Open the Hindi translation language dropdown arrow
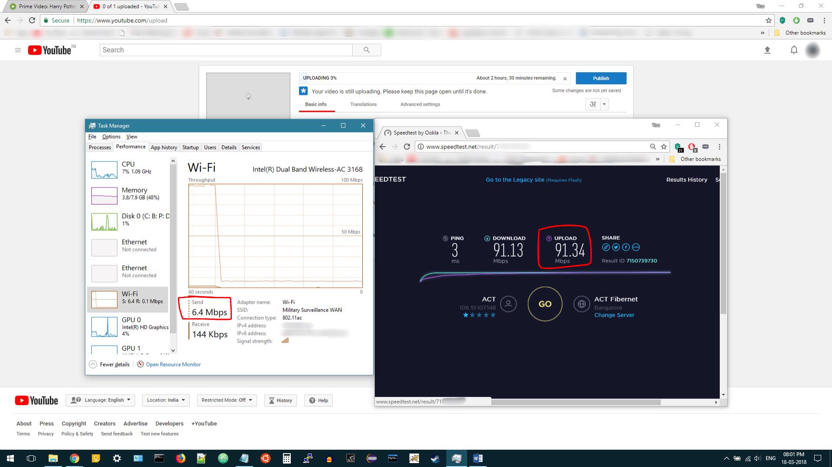 click(x=604, y=104)
